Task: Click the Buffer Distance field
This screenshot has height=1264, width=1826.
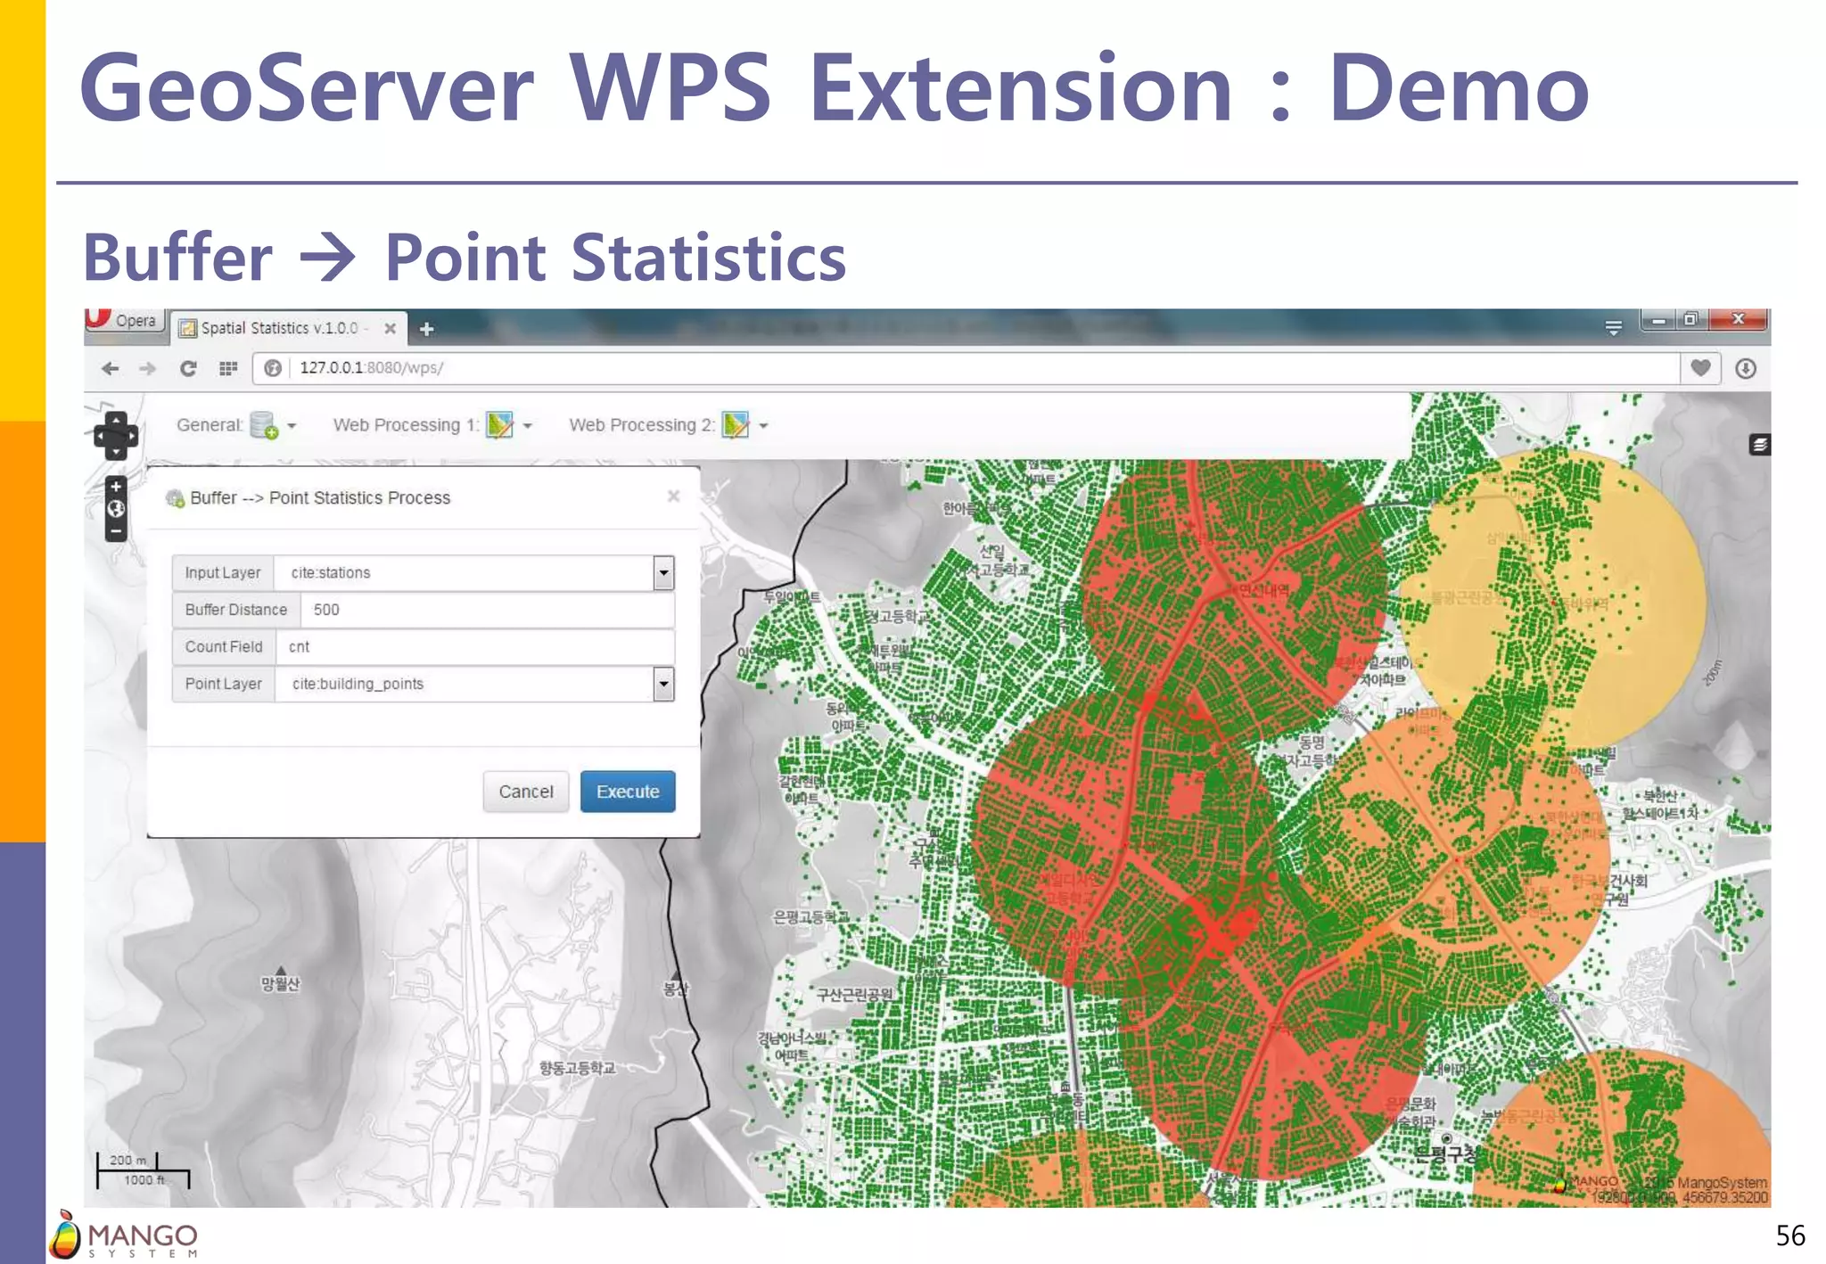Action: coord(487,610)
